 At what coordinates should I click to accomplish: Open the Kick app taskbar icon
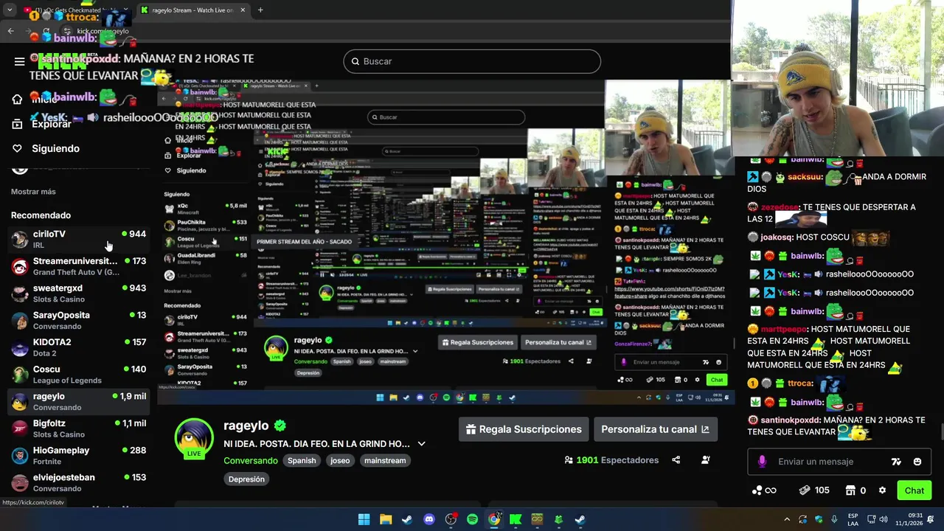pos(516,520)
